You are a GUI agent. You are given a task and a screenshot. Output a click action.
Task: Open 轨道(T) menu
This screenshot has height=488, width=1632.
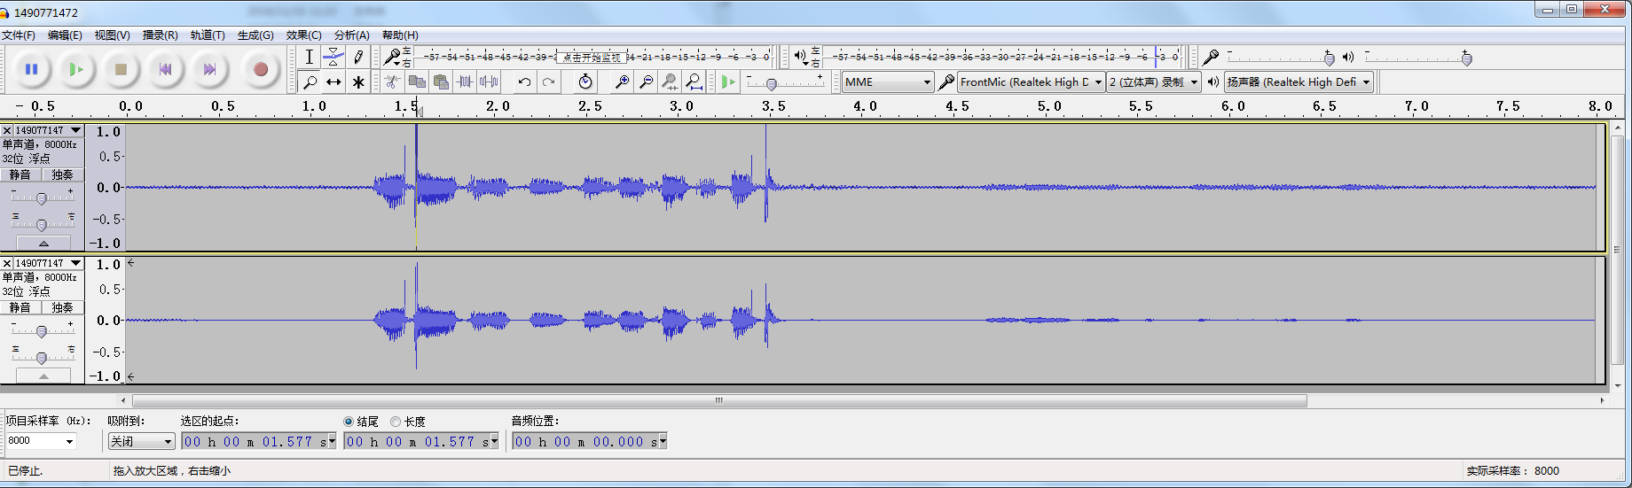point(208,35)
